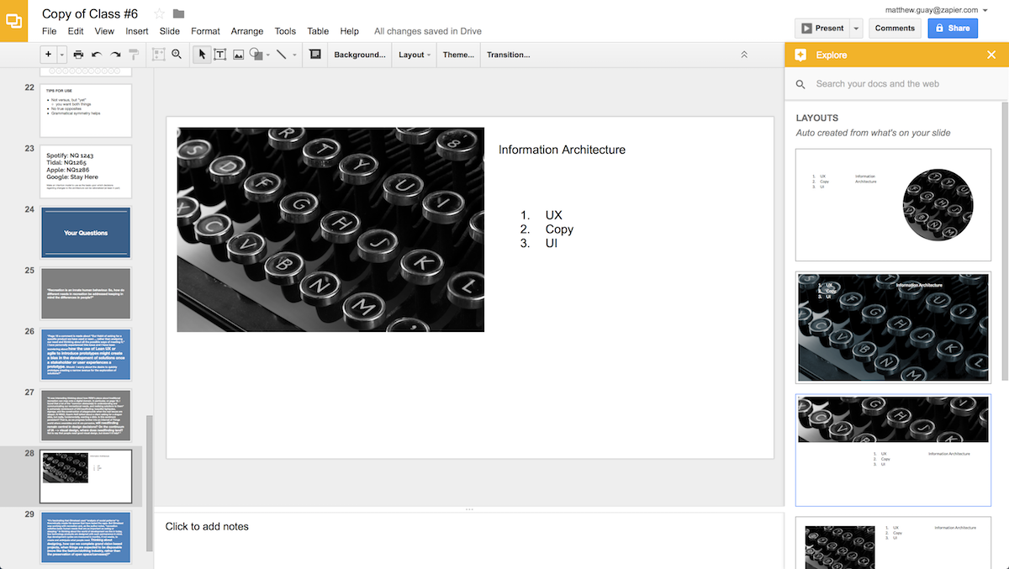Open the Table menu
1009x569 pixels.
318,31
